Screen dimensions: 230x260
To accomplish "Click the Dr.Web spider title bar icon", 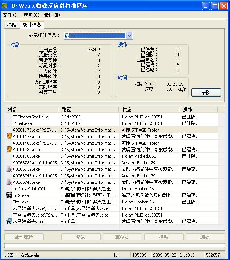I will [5, 6].
